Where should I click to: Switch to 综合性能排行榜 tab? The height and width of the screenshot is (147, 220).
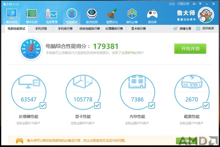90,29
